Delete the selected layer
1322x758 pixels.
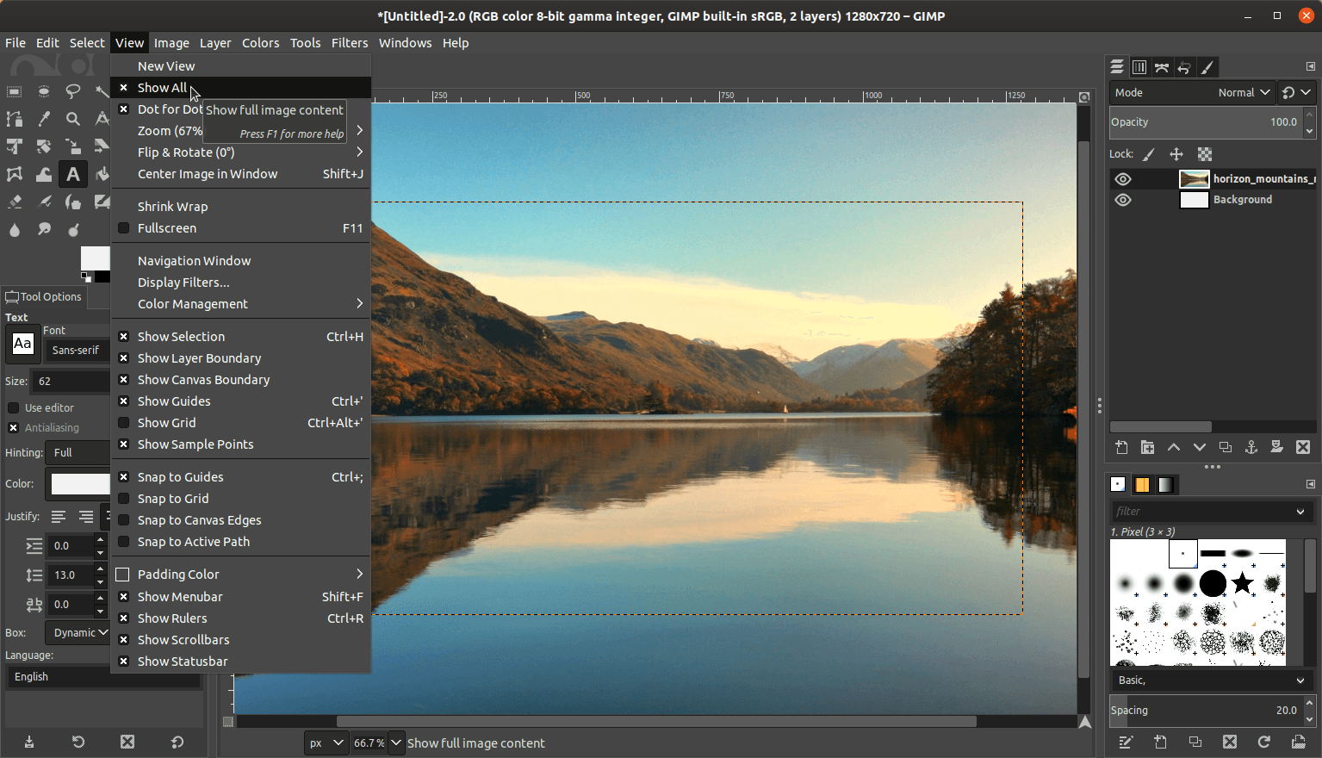tap(1302, 447)
